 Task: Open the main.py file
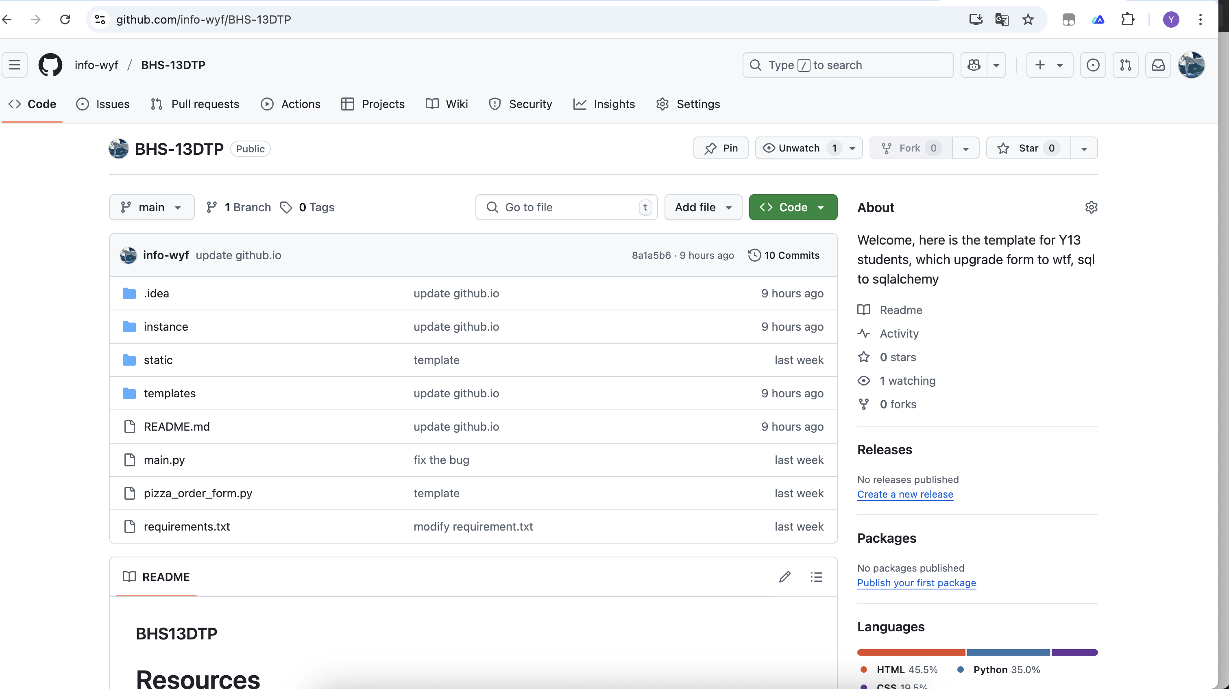coord(164,460)
